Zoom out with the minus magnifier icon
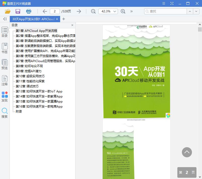 tap(93, 11)
